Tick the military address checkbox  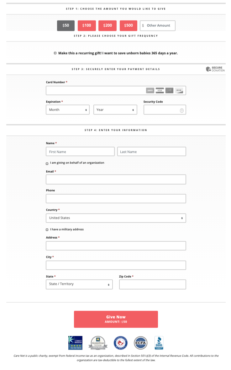[x=47, y=230]
